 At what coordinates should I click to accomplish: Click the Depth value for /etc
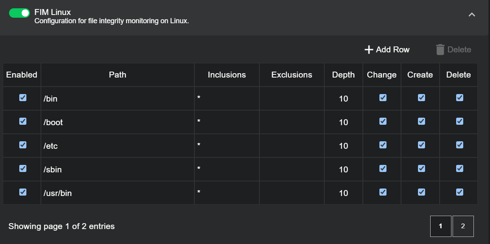[x=343, y=146]
